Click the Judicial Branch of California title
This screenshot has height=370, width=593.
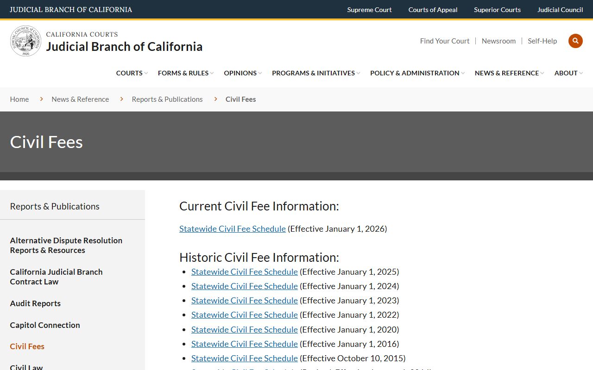tap(124, 46)
